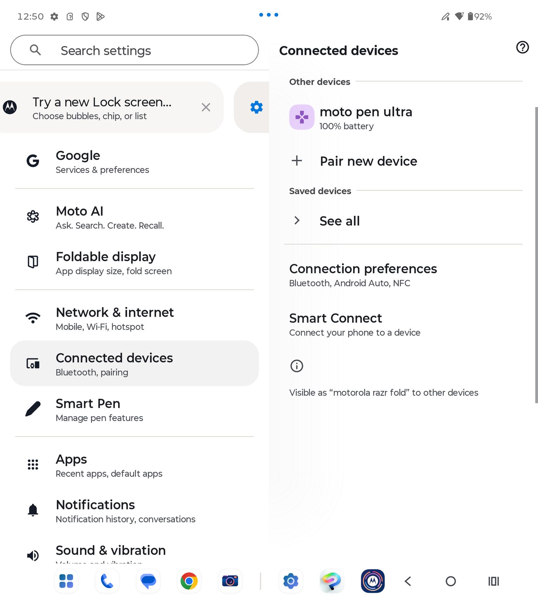Open Smart Pen settings
This screenshot has height=599, width=538.
click(135, 410)
